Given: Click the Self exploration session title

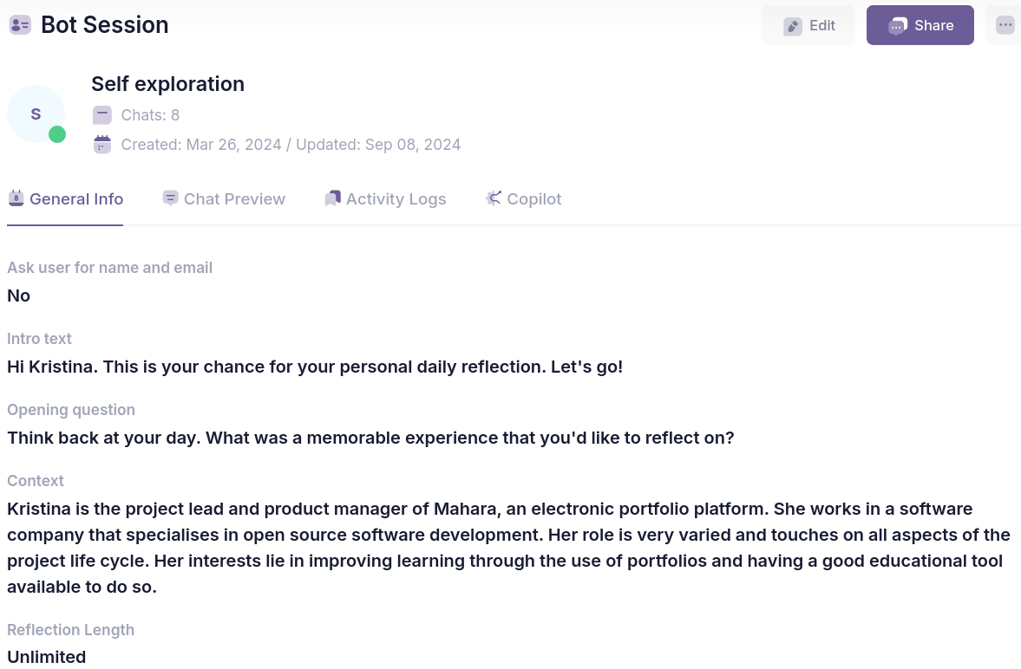Looking at the screenshot, I should (x=167, y=84).
